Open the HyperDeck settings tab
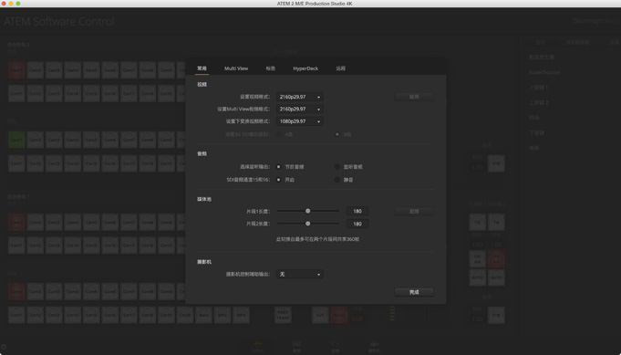The width and height of the screenshot is (621, 355). click(x=305, y=68)
